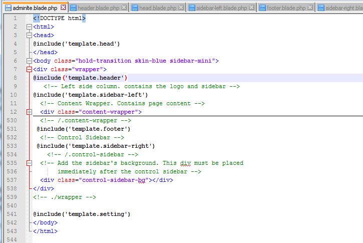Expand the content-wrapper fold at line 12

point(29,112)
